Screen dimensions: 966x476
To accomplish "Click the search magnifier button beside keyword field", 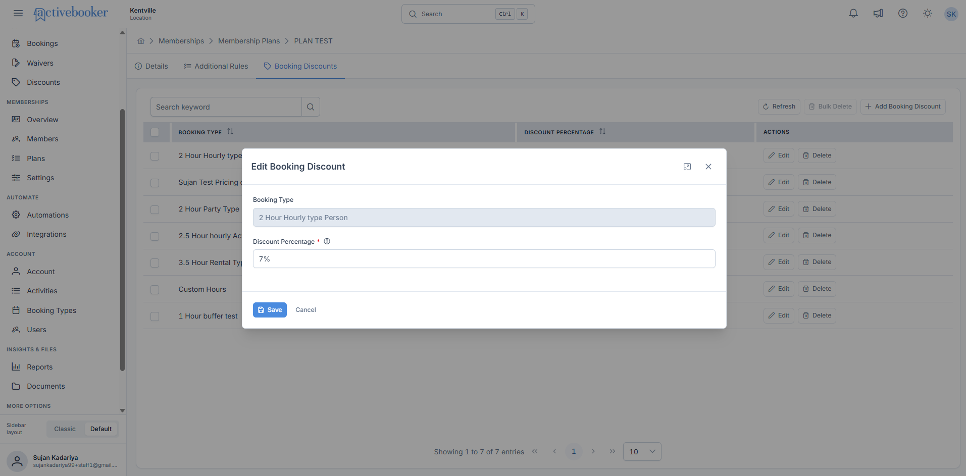I will [311, 107].
